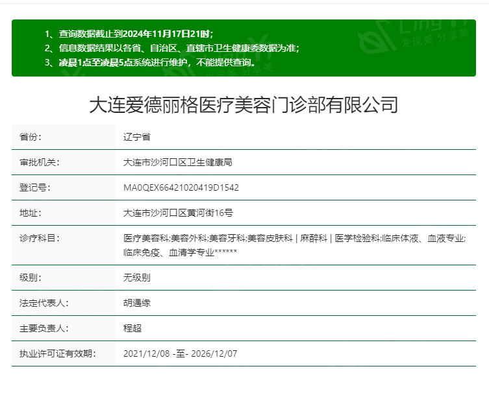This screenshot has height=419, width=489.
Task: Click the 省份 label
Action: [x=31, y=137]
